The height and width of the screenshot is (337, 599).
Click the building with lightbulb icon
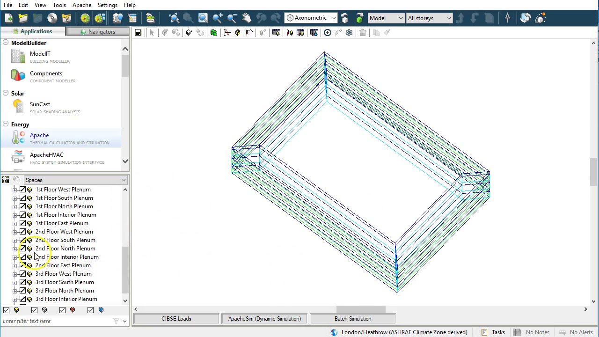(117, 18)
